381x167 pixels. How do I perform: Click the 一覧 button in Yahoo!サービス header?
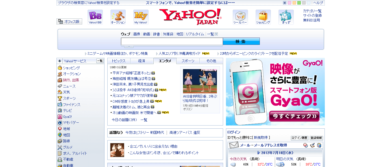coord(100,61)
